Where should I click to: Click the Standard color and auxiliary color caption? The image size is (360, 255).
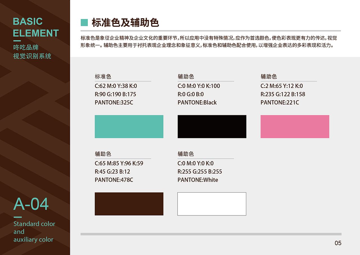pos(34,232)
